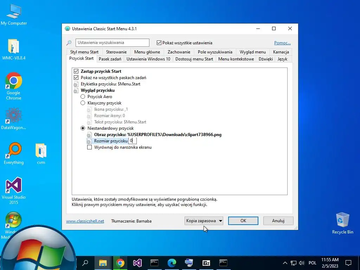The height and width of the screenshot is (270, 360).
Task: Open Chrome from the taskbar
Action: click(x=120, y=263)
